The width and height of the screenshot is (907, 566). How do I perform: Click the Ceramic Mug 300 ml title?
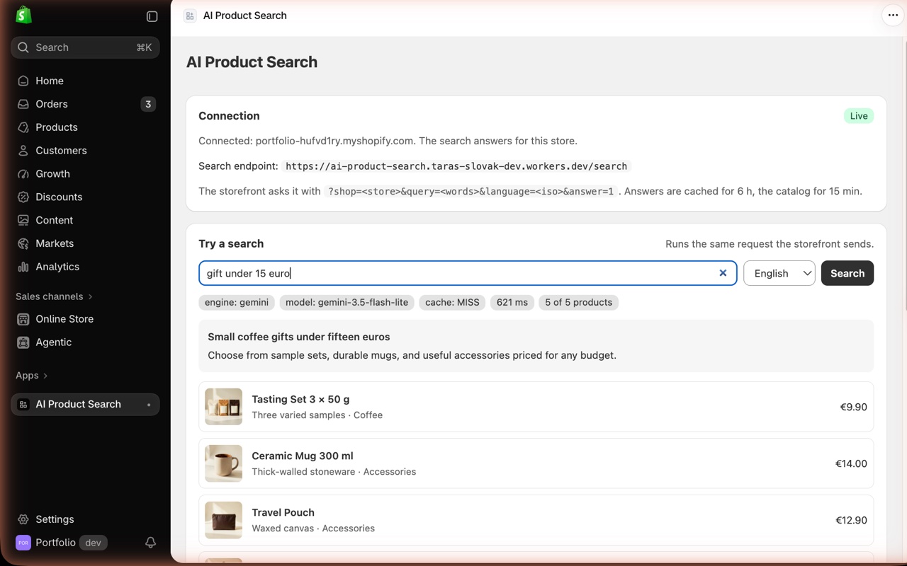303,456
